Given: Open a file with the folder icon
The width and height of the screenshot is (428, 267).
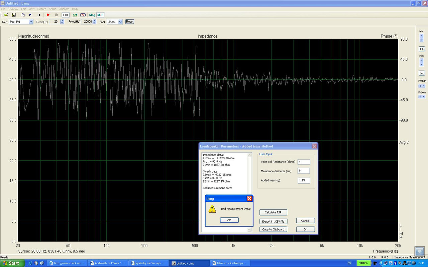Looking at the screenshot, I should 6,15.
